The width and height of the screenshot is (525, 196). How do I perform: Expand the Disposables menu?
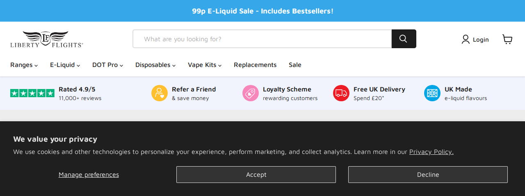155,65
